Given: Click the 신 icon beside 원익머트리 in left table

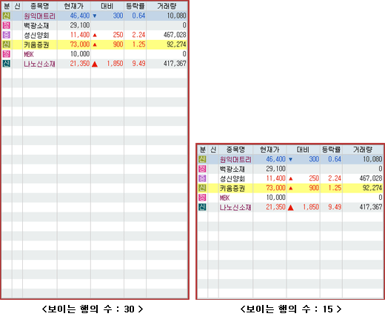Looking at the screenshot, I should click(7, 16).
